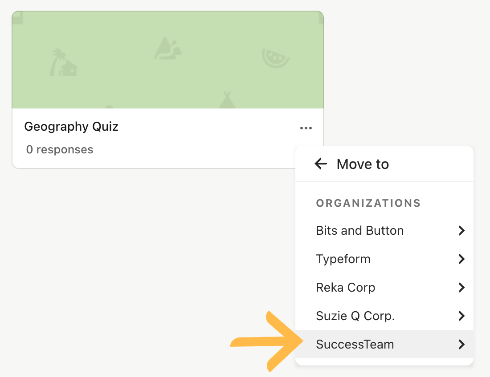Expand the SuccessTeam chevron arrow
The width and height of the screenshot is (490, 377).
pyautogui.click(x=461, y=344)
